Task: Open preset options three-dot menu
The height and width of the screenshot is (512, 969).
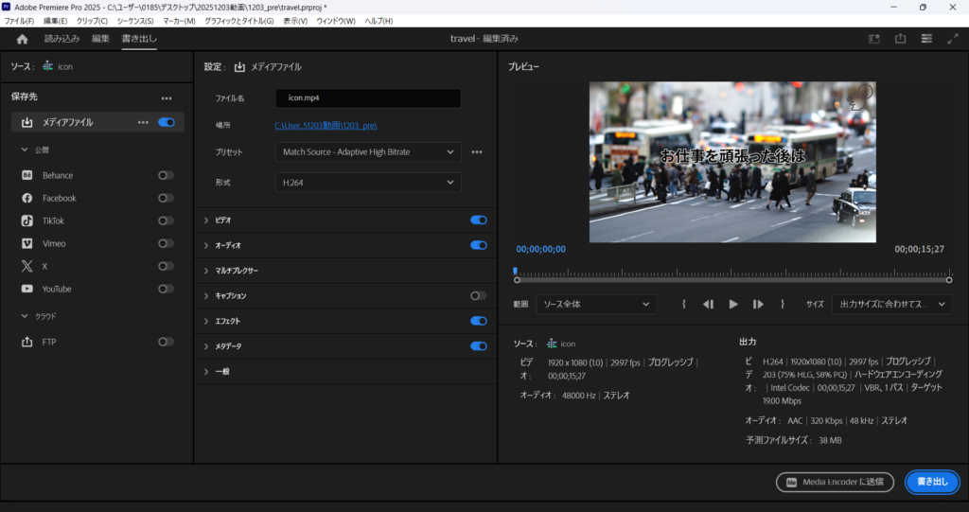Action: coord(477,151)
